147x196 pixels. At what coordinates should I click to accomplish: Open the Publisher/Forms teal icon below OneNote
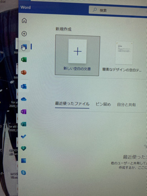(x=24, y=124)
